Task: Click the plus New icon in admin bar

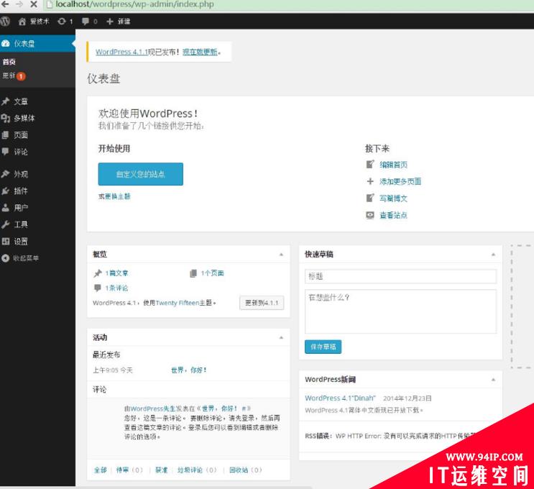Action: click(x=110, y=22)
